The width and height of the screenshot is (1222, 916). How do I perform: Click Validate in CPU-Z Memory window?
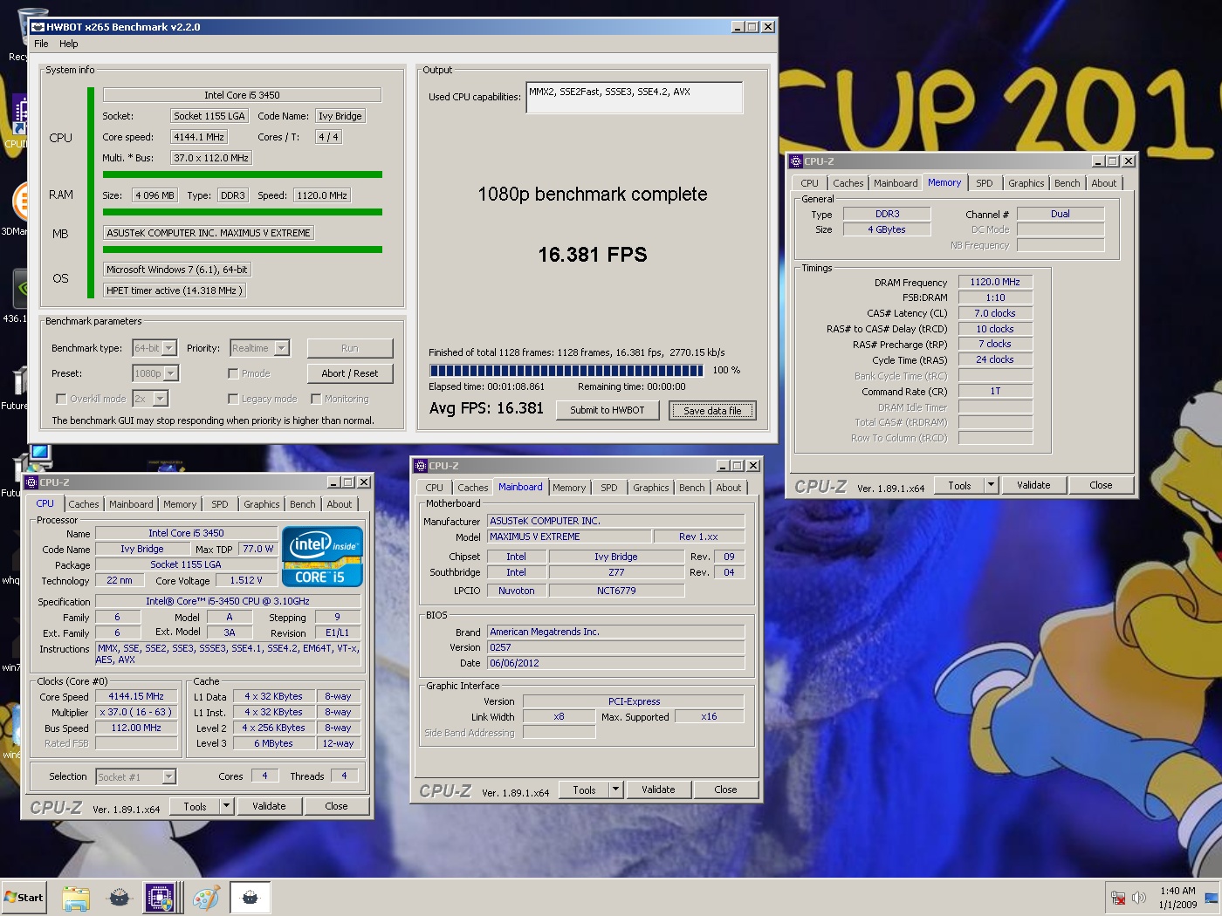[x=1033, y=485]
